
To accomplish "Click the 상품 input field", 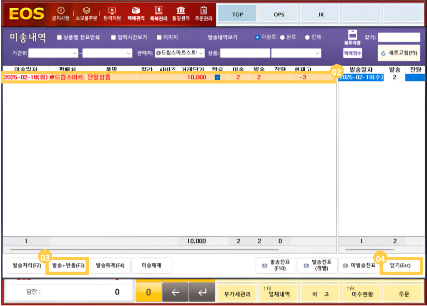I will tap(245, 53).
